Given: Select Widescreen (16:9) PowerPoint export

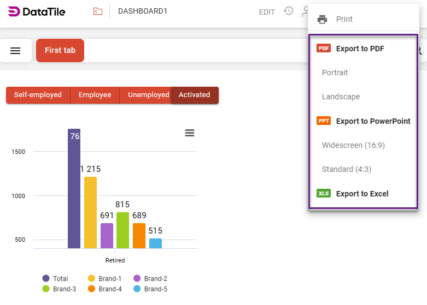Looking at the screenshot, I should click(353, 145).
